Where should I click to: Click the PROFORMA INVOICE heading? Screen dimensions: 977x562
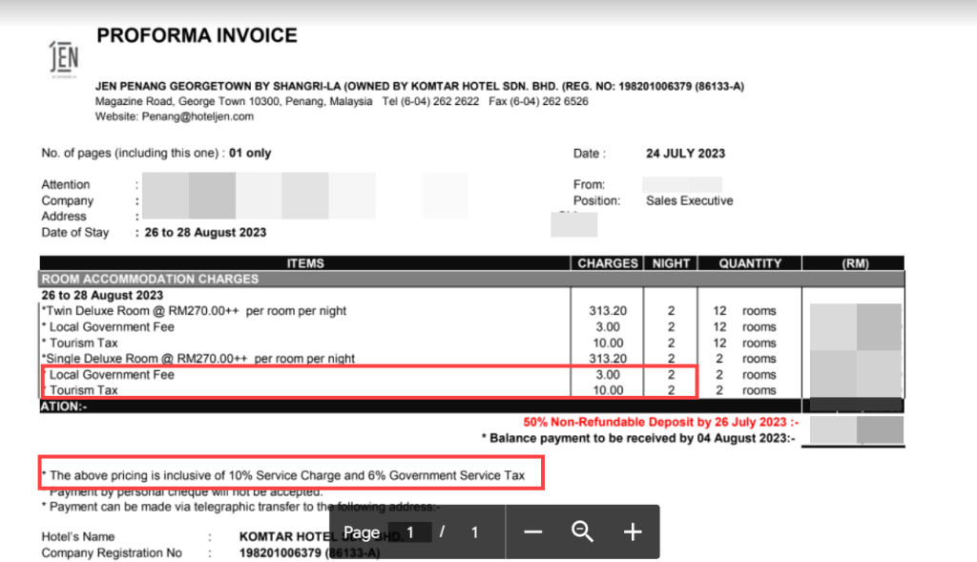pyautogui.click(x=197, y=35)
